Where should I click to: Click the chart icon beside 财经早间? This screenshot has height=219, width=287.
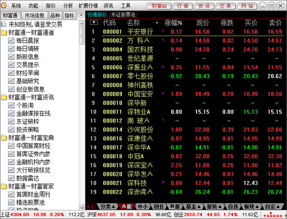(x=11, y=73)
